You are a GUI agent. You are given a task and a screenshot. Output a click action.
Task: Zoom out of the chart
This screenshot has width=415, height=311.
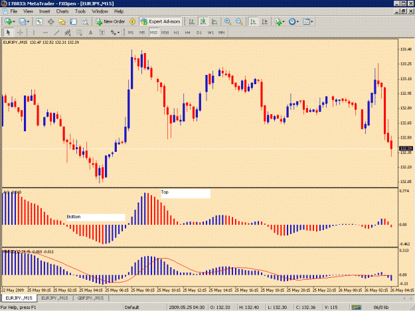click(239, 22)
